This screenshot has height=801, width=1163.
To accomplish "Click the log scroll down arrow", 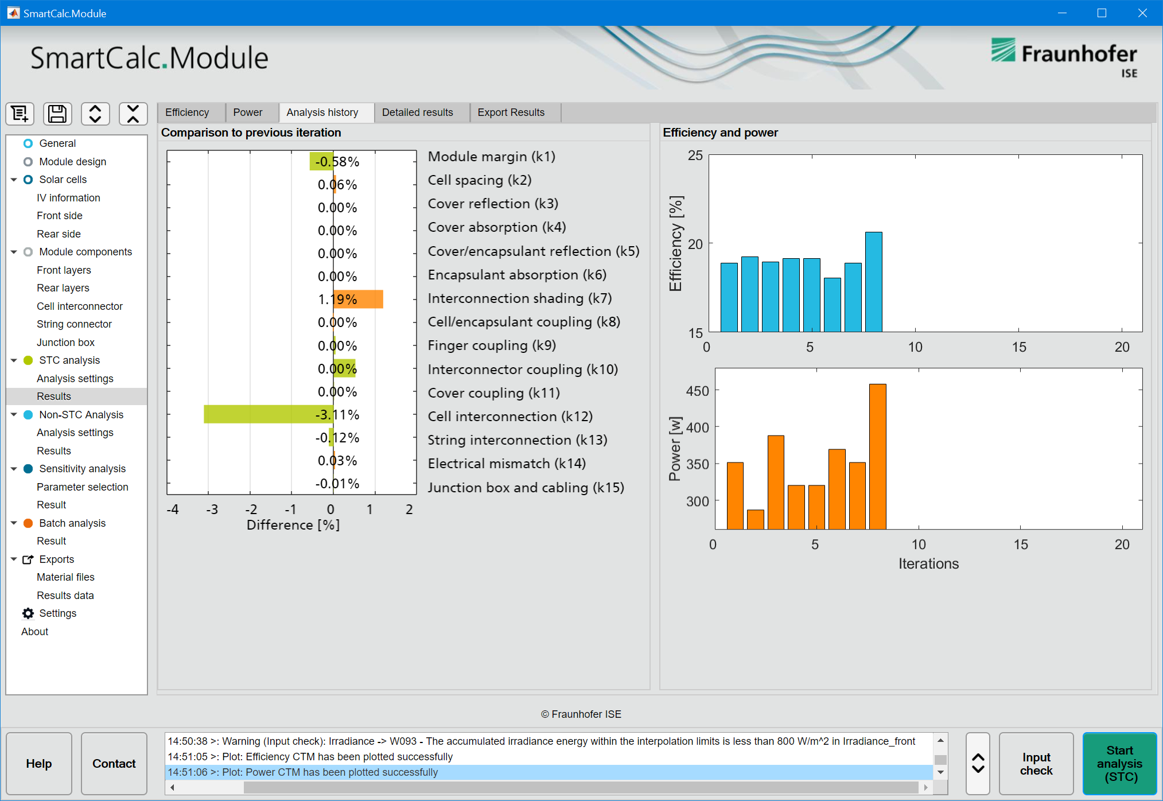I will 940,772.
